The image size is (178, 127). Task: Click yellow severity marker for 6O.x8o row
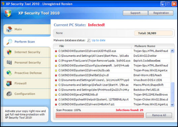[56, 56]
